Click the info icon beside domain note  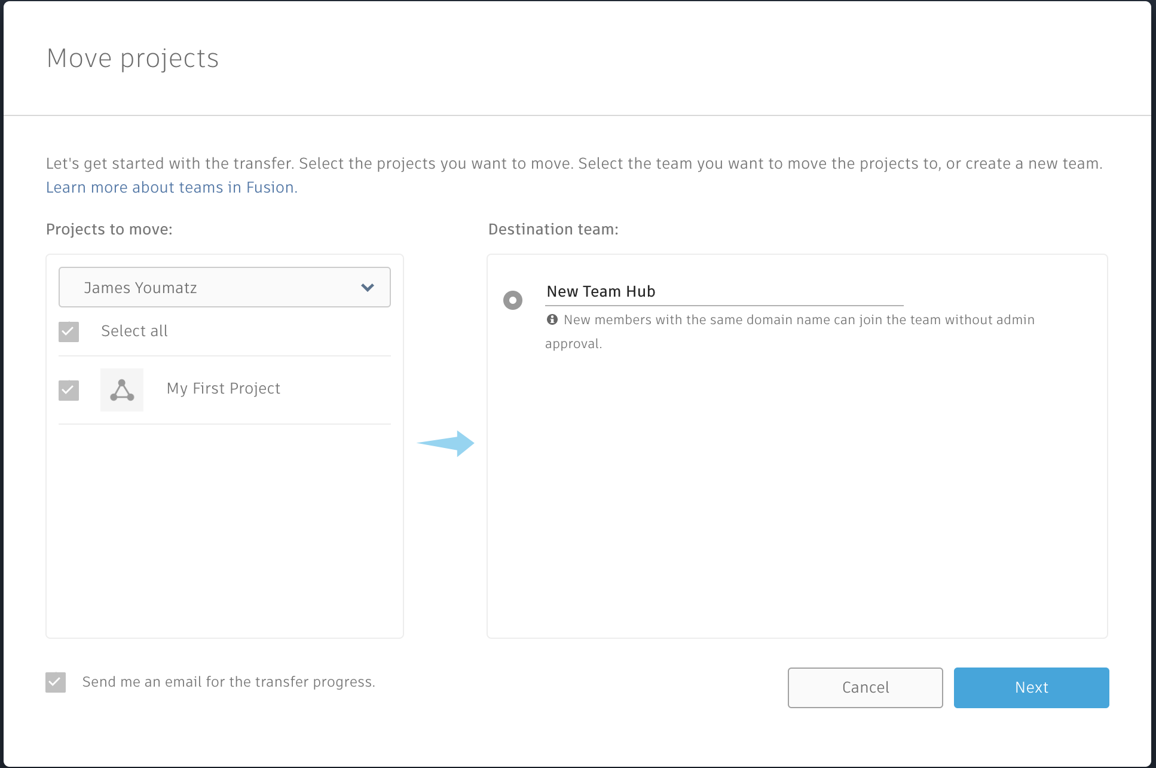552,319
